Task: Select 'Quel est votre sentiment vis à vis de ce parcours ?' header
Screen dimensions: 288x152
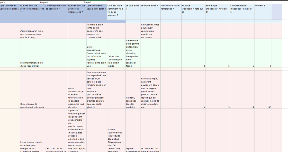Action: (116, 12)
